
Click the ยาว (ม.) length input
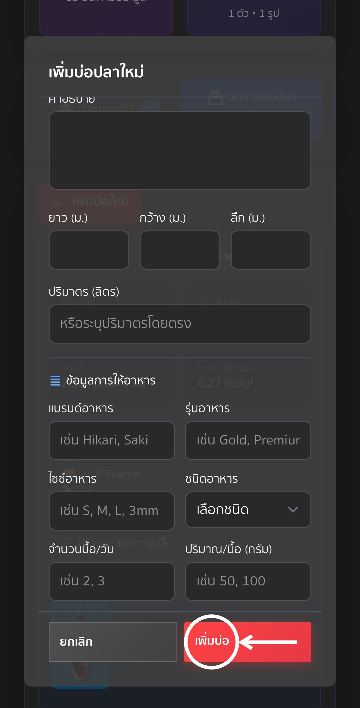coord(89,250)
